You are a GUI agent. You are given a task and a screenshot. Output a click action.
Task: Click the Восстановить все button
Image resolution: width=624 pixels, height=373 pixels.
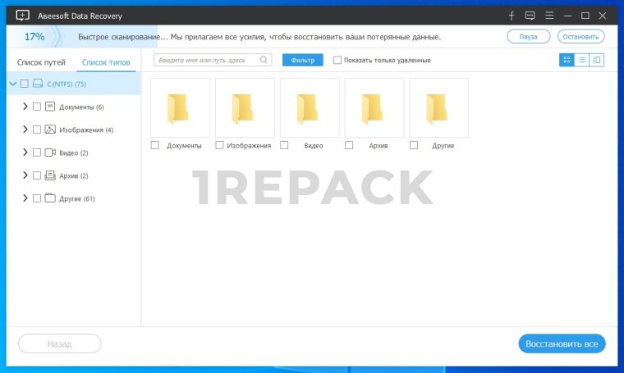(562, 343)
